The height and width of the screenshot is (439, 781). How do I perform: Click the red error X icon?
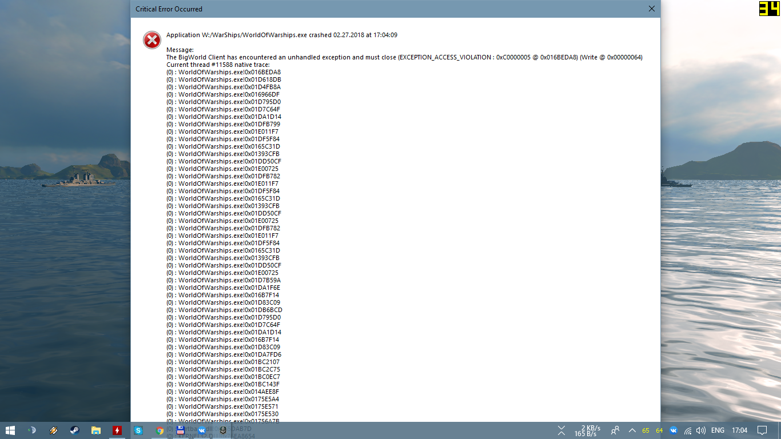click(x=152, y=40)
